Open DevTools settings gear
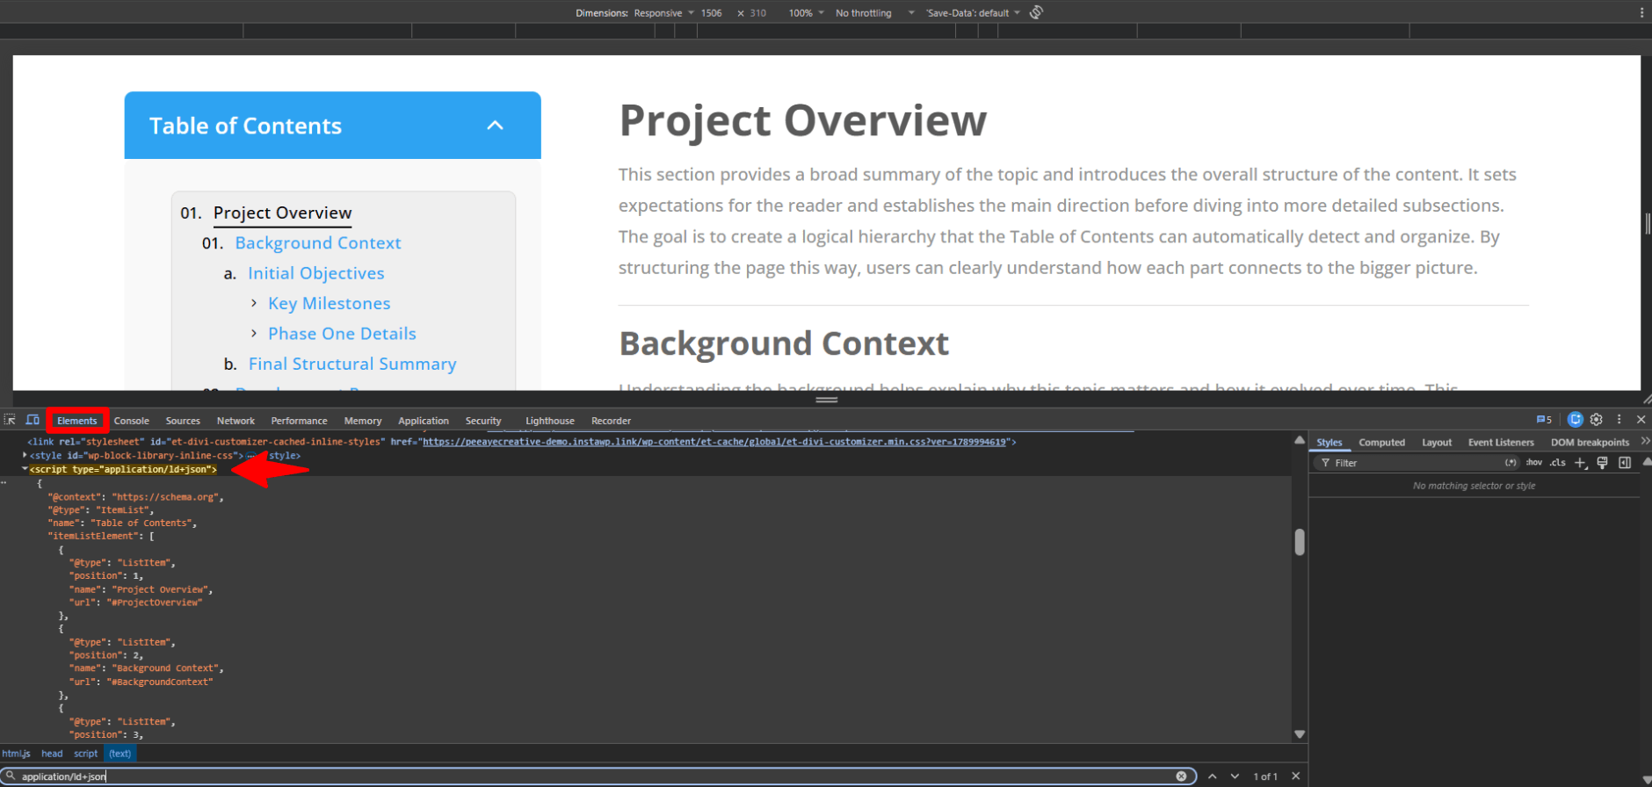This screenshot has height=787, width=1652. click(x=1597, y=420)
